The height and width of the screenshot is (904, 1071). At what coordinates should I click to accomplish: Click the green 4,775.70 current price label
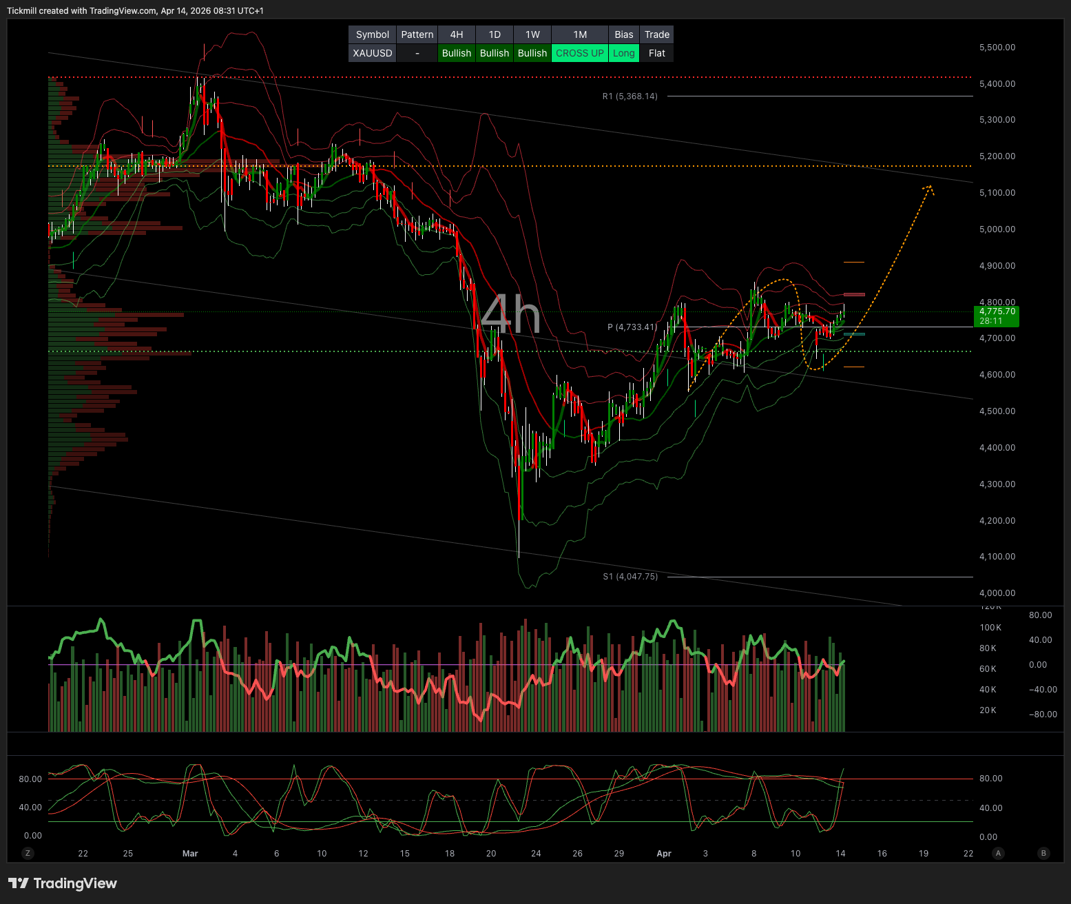coord(997,316)
